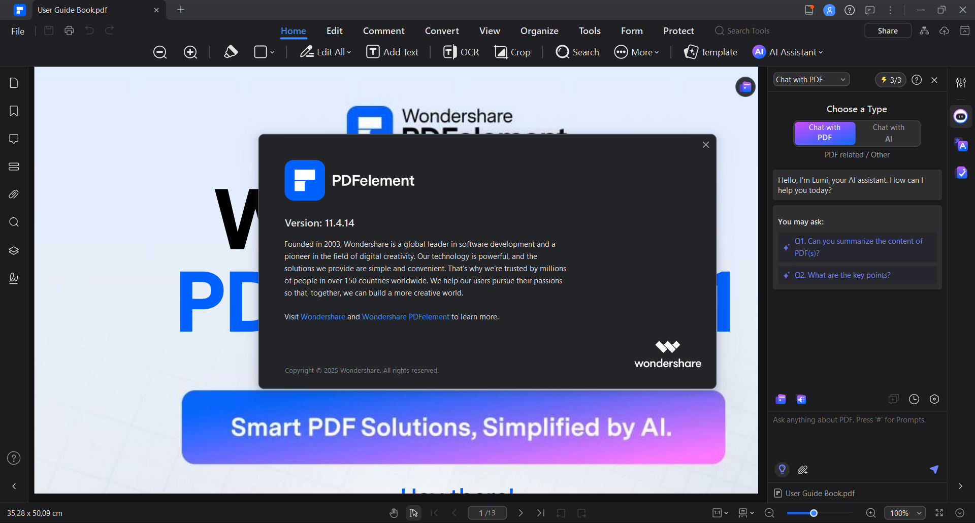Click Add Text tool
The width and height of the screenshot is (975, 523).
pos(393,52)
